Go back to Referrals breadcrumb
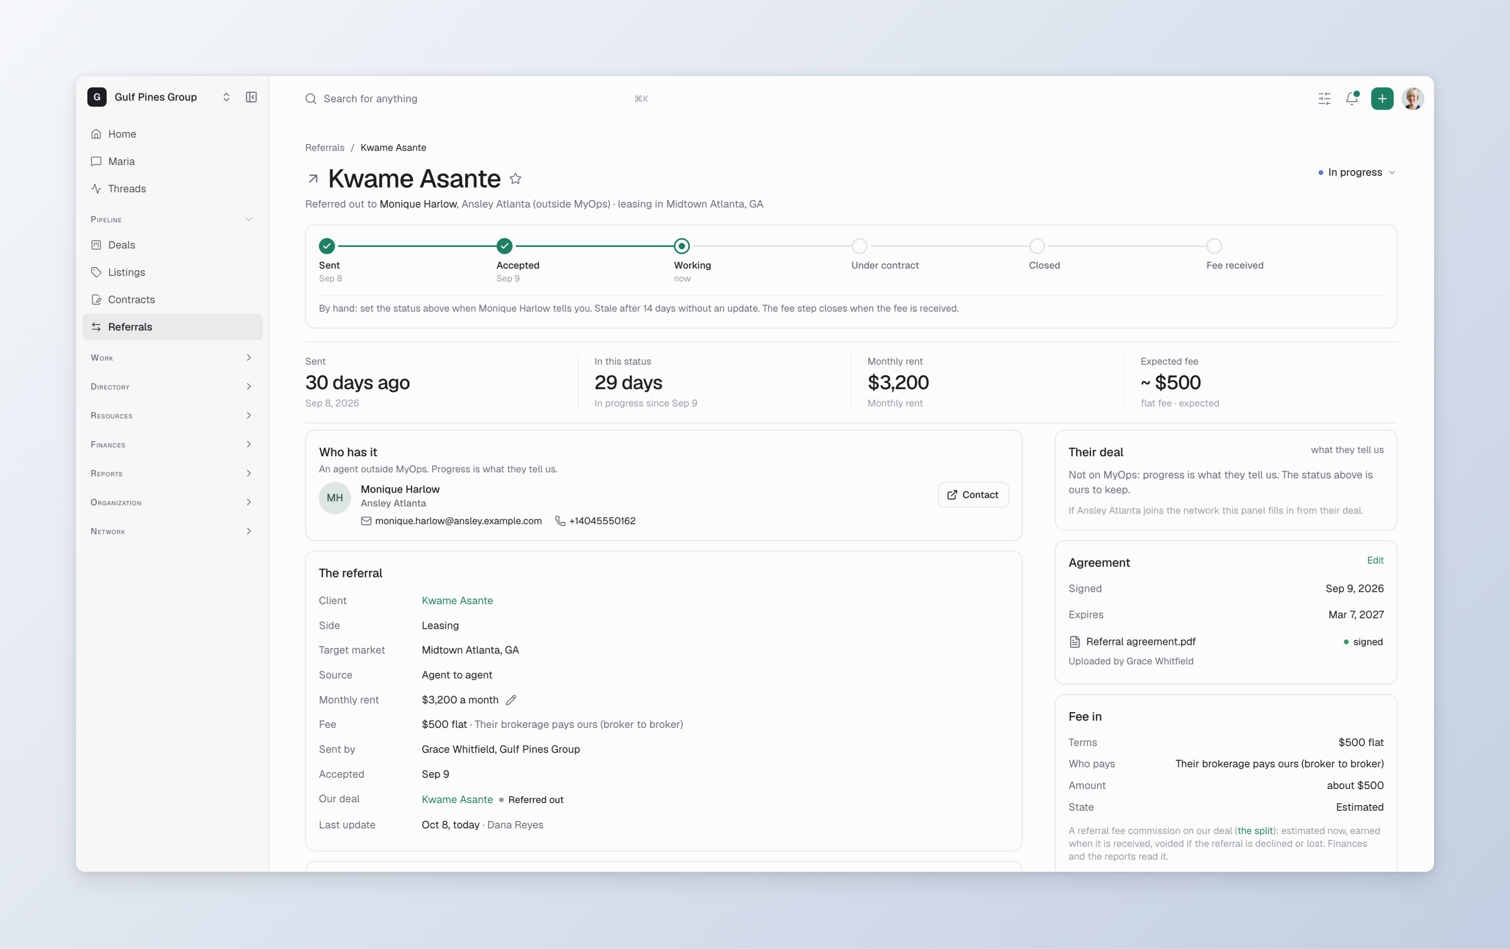The width and height of the screenshot is (1510, 949). click(x=325, y=148)
